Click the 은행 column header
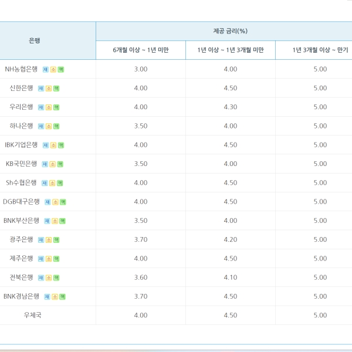352x352 pixels. [x=35, y=40]
